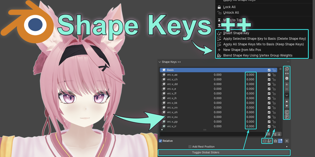Uncheck the vrc.v_oh row checkbox
315x157 pixels.
(269, 112)
